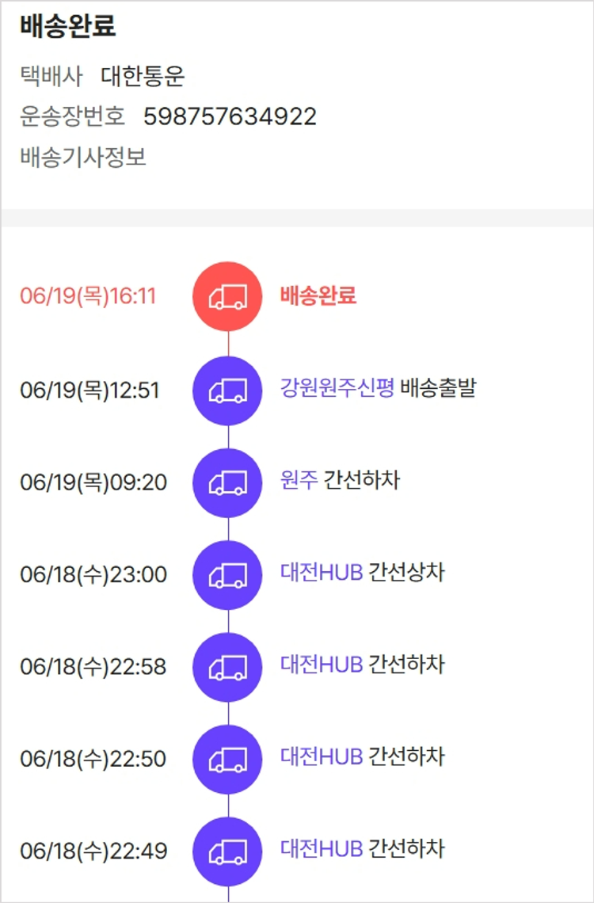Click the truck icon at 06/18 22:50

point(228,759)
